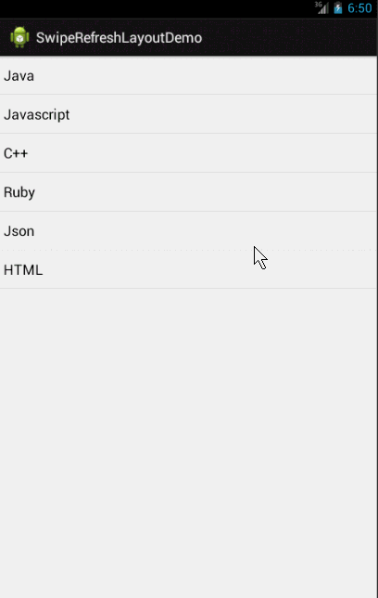Pick the last item in the language list
Image resolution: width=378 pixels, height=598 pixels.
[x=188, y=269]
